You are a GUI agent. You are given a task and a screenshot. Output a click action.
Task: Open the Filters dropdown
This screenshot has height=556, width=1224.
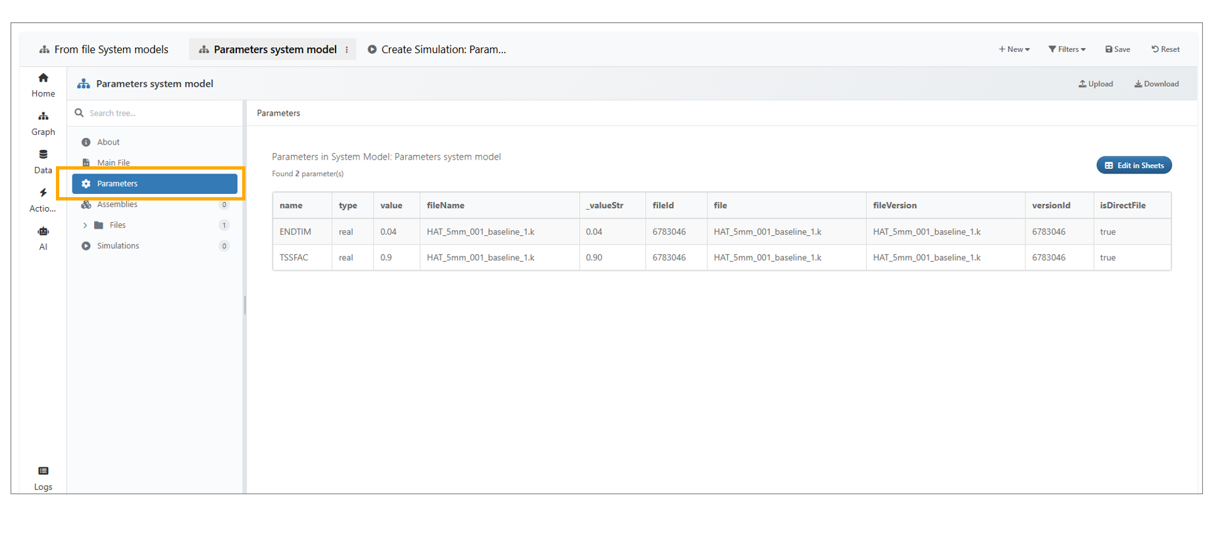pos(1067,49)
